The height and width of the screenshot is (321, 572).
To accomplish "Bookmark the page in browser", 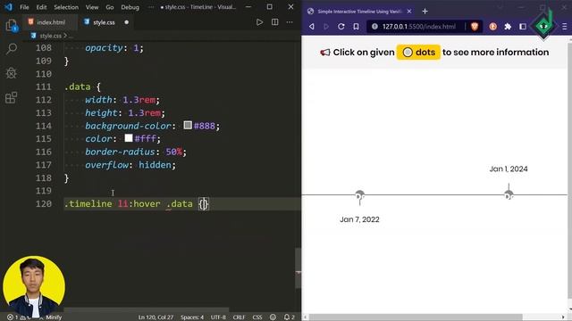I will click(356, 26).
